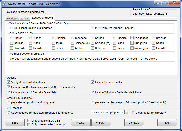Enable French for Office 2007

click(30, 38)
